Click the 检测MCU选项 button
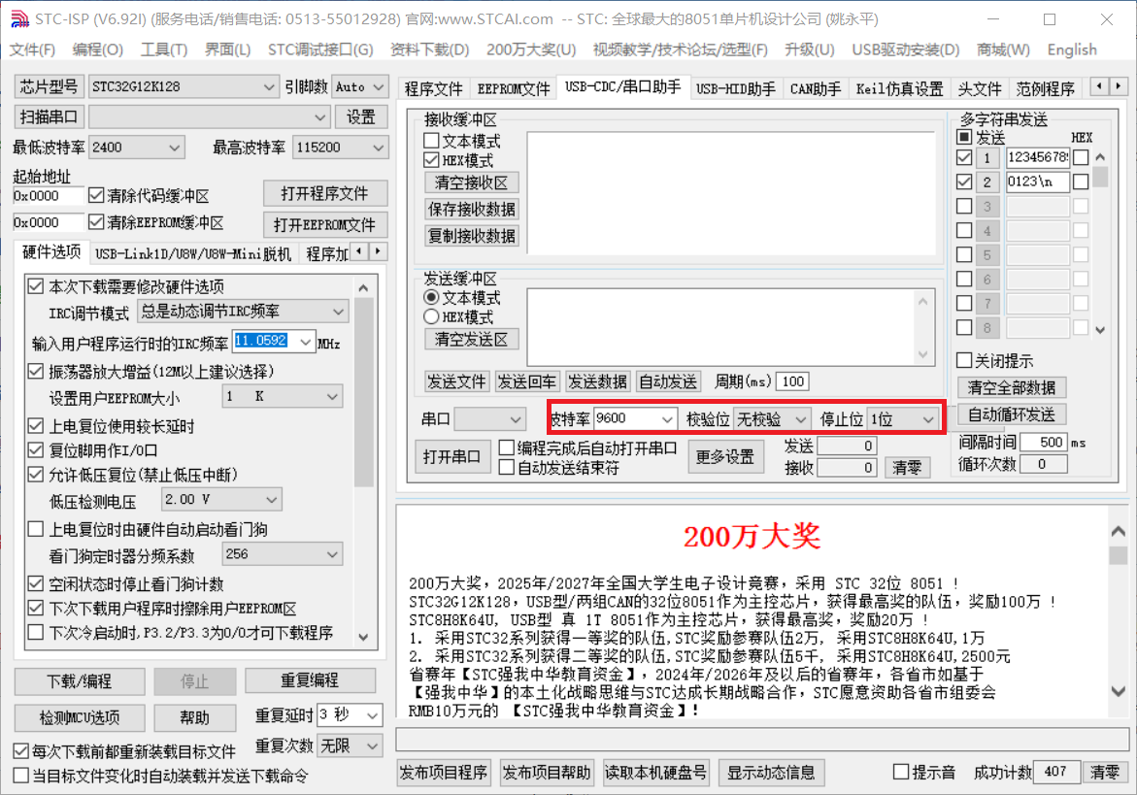The width and height of the screenshot is (1137, 795). pyautogui.click(x=79, y=717)
